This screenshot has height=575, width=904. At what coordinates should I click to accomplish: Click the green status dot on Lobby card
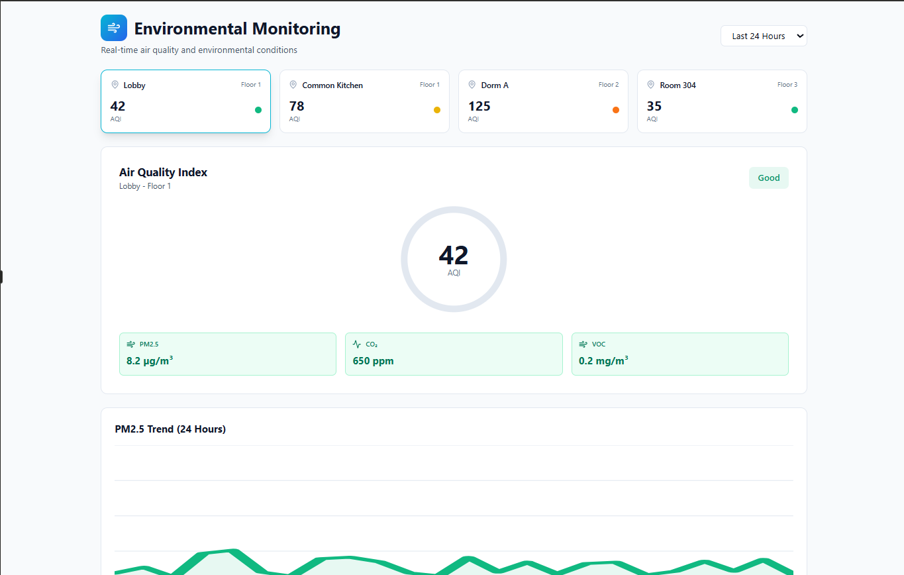click(258, 110)
